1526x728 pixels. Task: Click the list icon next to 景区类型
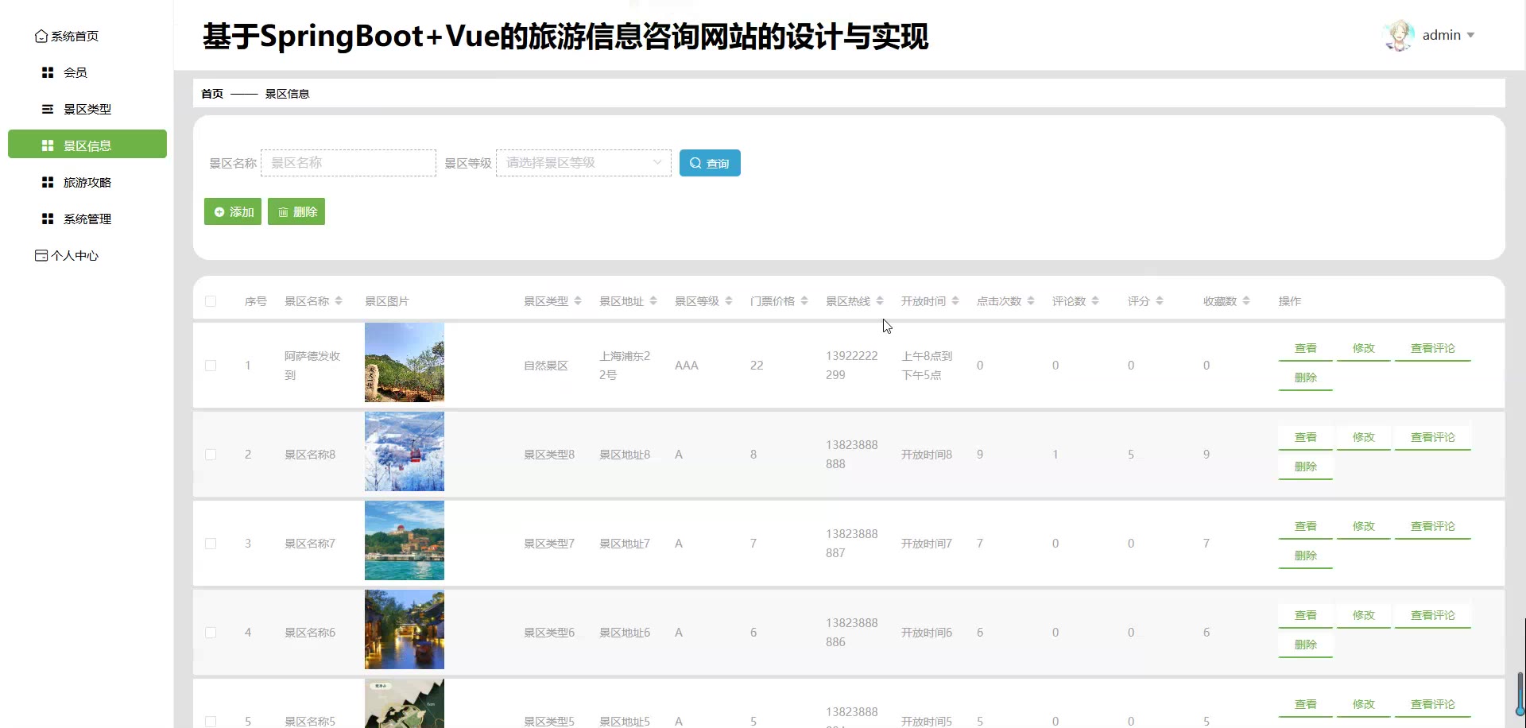coord(48,109)
